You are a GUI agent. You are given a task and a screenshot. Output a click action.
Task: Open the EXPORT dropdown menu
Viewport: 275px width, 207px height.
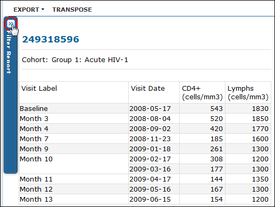pyautogui.click(x=29, y=10)
